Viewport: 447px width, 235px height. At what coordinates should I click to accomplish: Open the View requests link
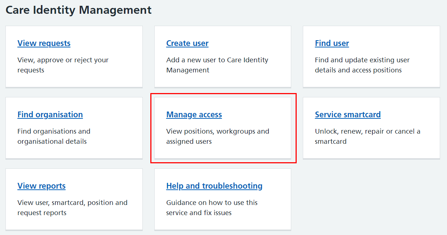pyautogui.click(x=44, y=43)
